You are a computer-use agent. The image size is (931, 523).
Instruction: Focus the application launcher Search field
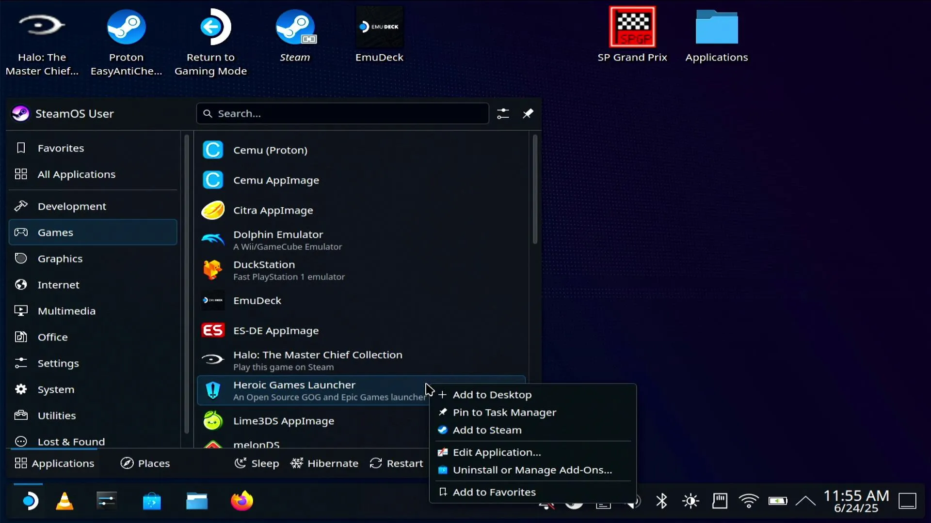click(x=342, y=114)
